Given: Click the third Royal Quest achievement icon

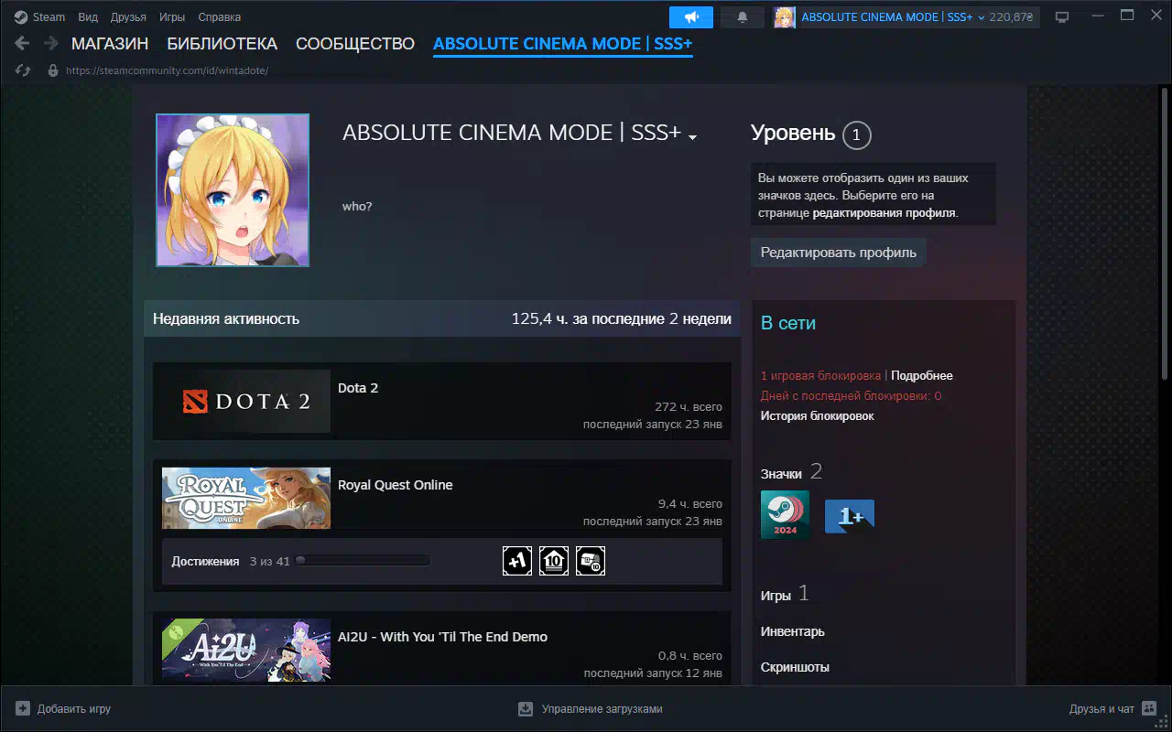Looking at the screenshot, I should [591, 561].
